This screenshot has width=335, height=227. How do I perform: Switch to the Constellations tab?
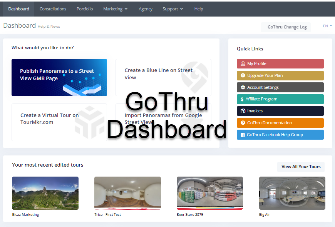tap(53, 8)
